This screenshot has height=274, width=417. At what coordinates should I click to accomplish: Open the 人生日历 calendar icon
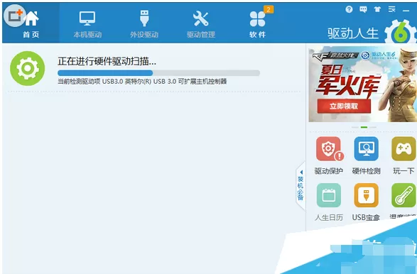329,195
